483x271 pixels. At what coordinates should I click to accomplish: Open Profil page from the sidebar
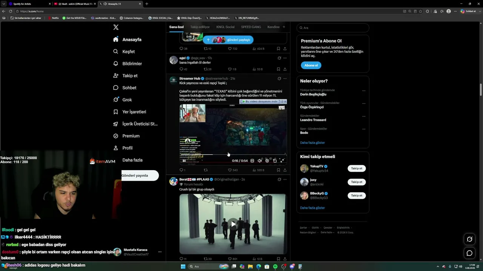(x=123, y=148)
